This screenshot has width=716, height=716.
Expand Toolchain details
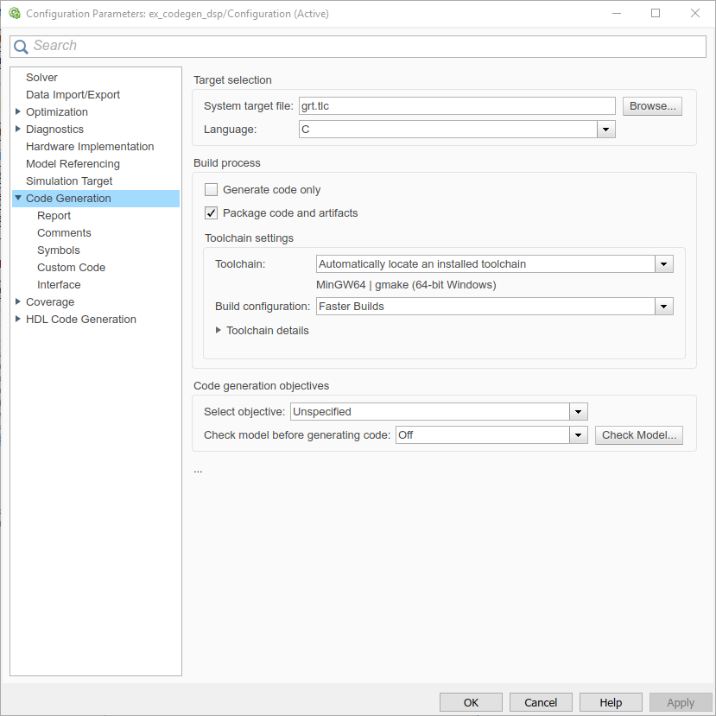pyautogui.click(x=219, y=330)
